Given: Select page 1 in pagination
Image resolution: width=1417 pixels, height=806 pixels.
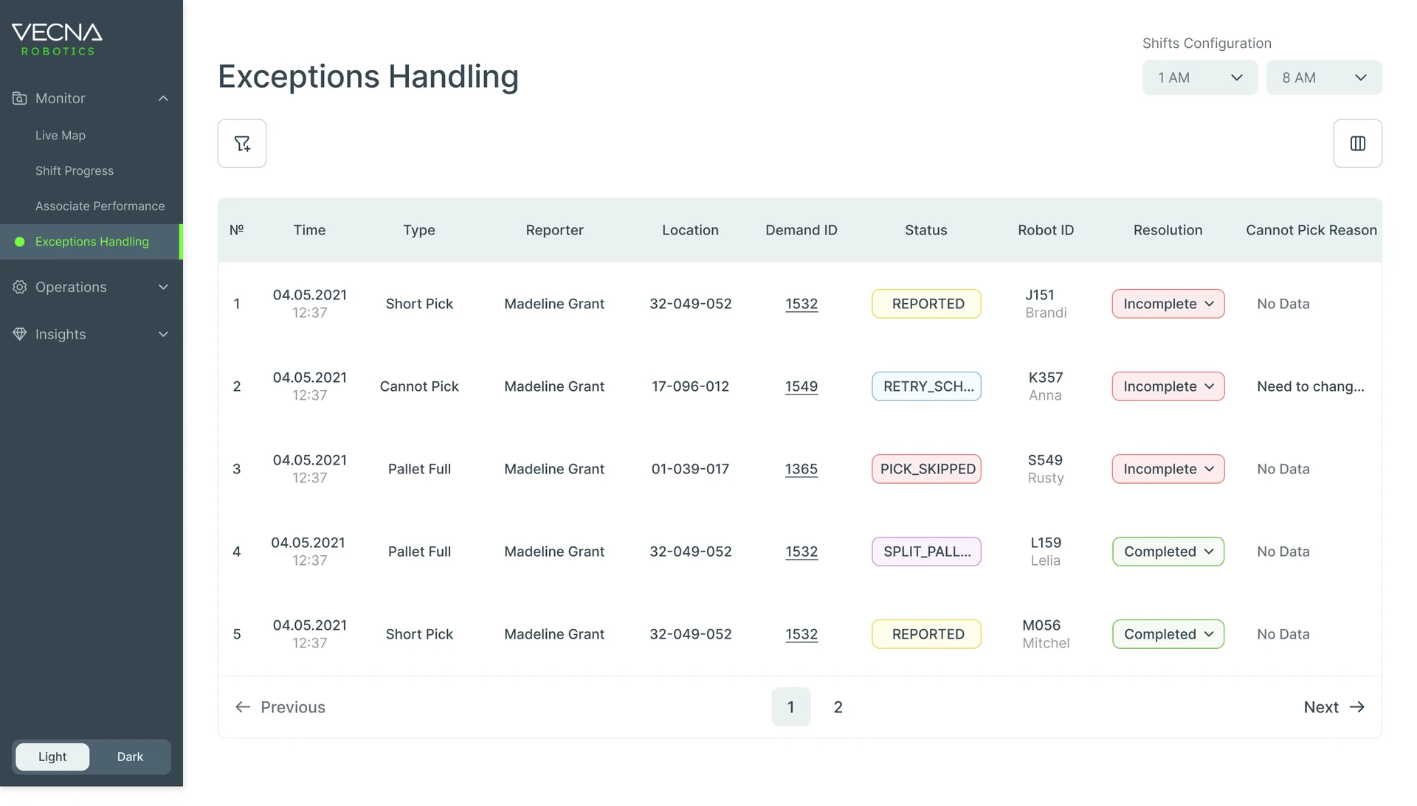Looking at the screenshot, I should 791,707.
